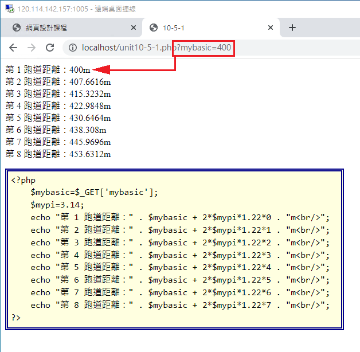Click the $mypi=3.14 code line
Image resolution: width=360 pixels, height=352 pixels.
[x=57, y=205]
